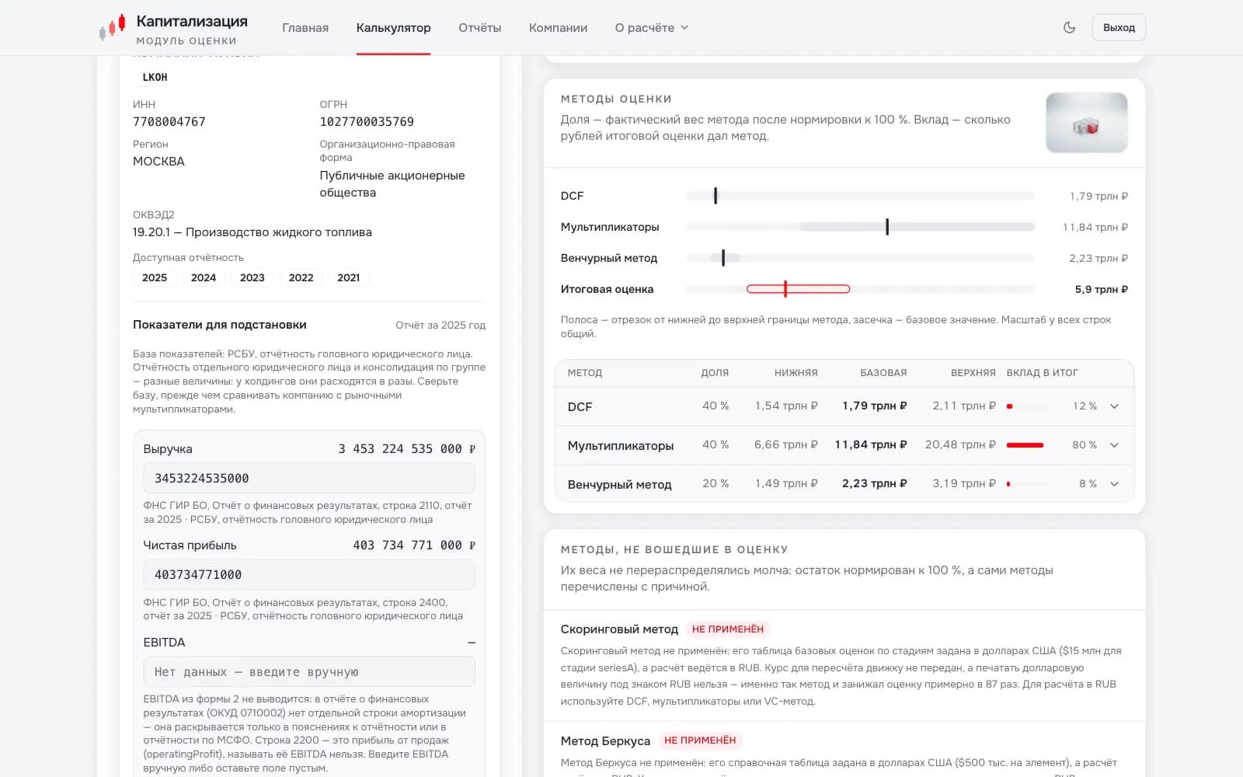Click the DCF range bar marker
This screenshot has width=1243, height=777.
tap(716, 196)
